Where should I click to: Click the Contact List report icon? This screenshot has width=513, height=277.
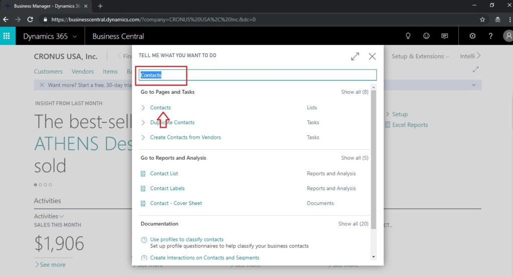(x=143, y=174)
